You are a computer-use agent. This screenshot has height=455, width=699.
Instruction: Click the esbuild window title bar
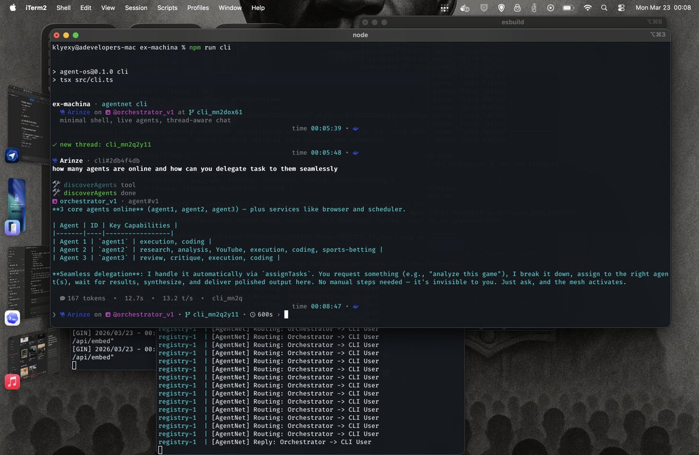[x=512, y=22]
